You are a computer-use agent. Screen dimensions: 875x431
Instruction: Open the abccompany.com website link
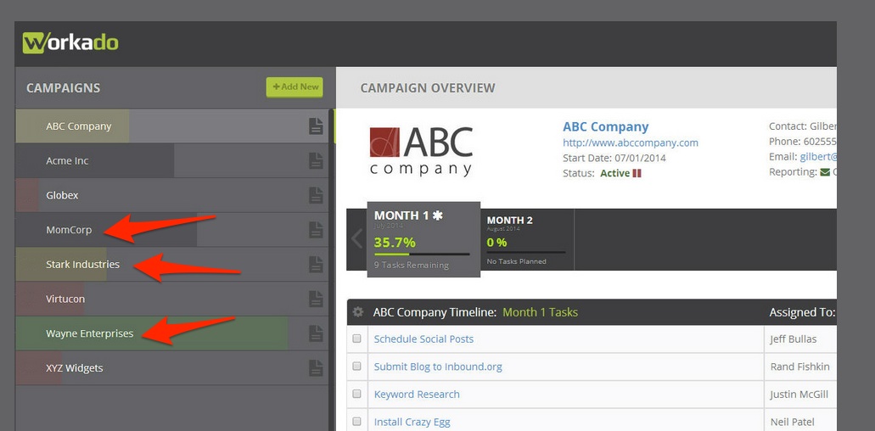coord(630,143)
